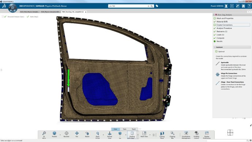Open the Cutting Plane tool
The width and height of the screenshot is (252, 142).
point(162,135)
